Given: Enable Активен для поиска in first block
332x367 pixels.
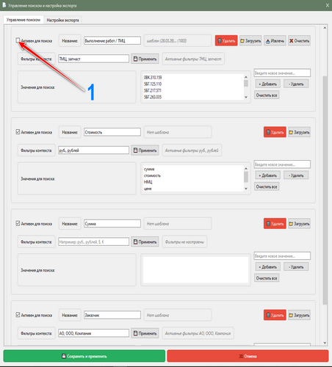Looking at the screenshot, I should click(18, 40).
